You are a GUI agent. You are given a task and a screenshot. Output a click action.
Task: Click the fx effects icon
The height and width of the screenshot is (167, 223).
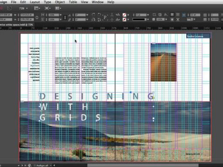166,15
